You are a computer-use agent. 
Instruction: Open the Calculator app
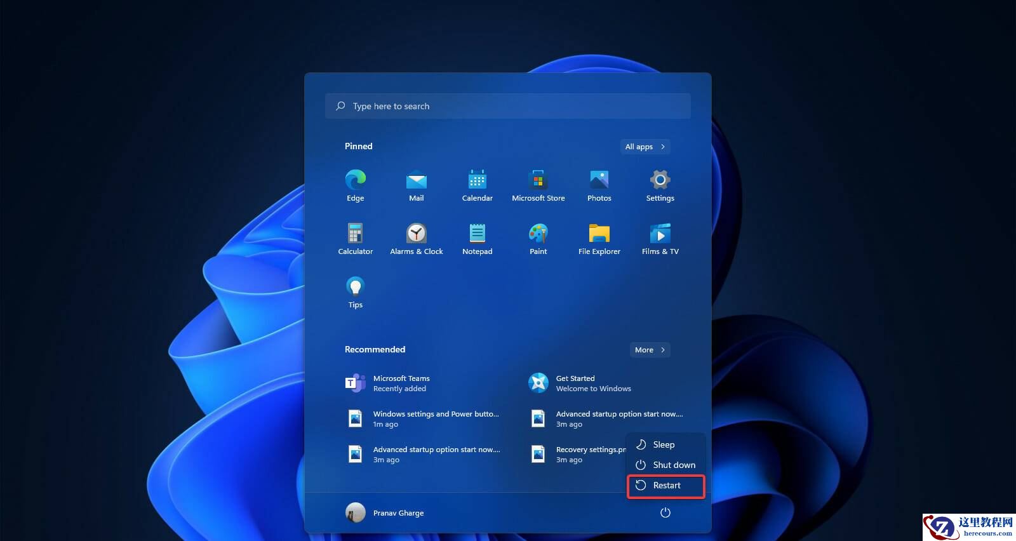(356, 239)
